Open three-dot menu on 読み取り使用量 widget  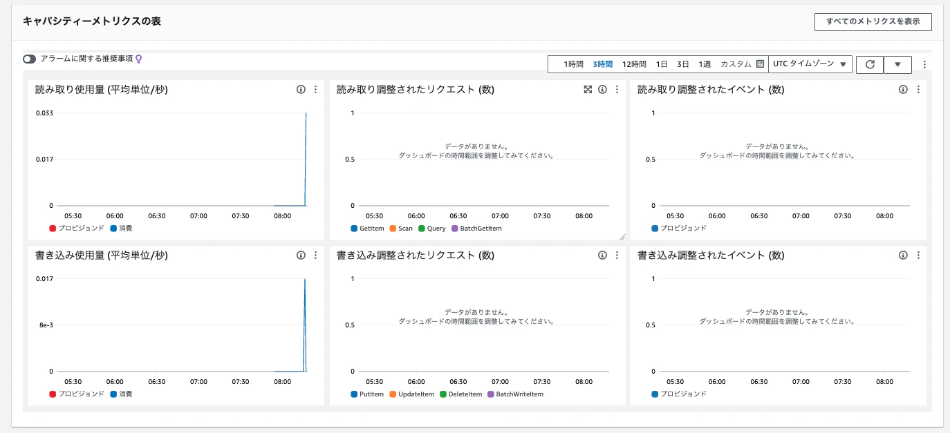tap(315, 89)
